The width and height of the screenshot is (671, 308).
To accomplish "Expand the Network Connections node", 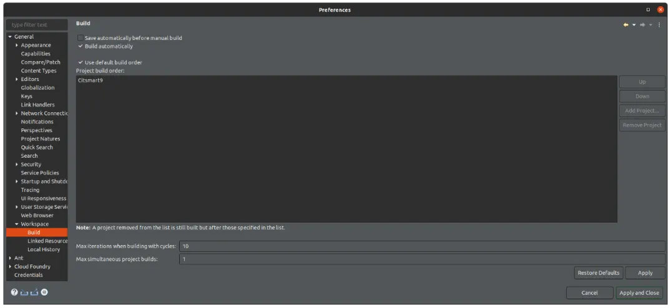I will tap(17, 113).
